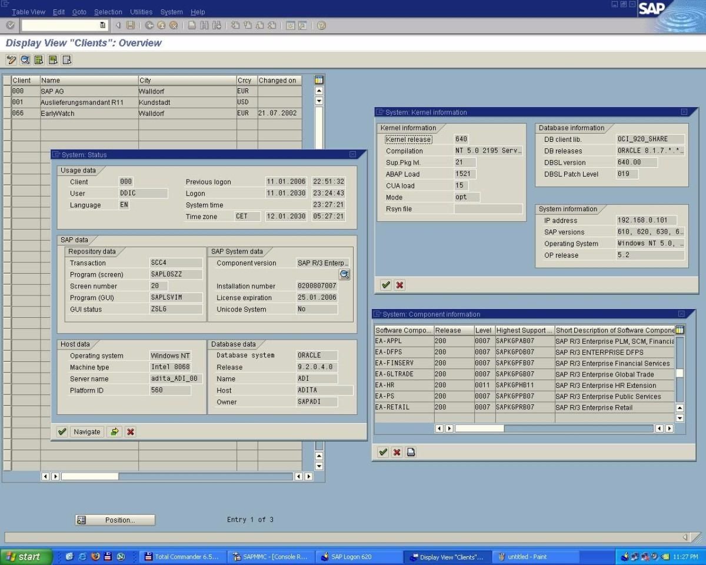This screenshot has height=565, width=706.
Task: Cancel Component information dialog with red X
Action: coord(397,452)
